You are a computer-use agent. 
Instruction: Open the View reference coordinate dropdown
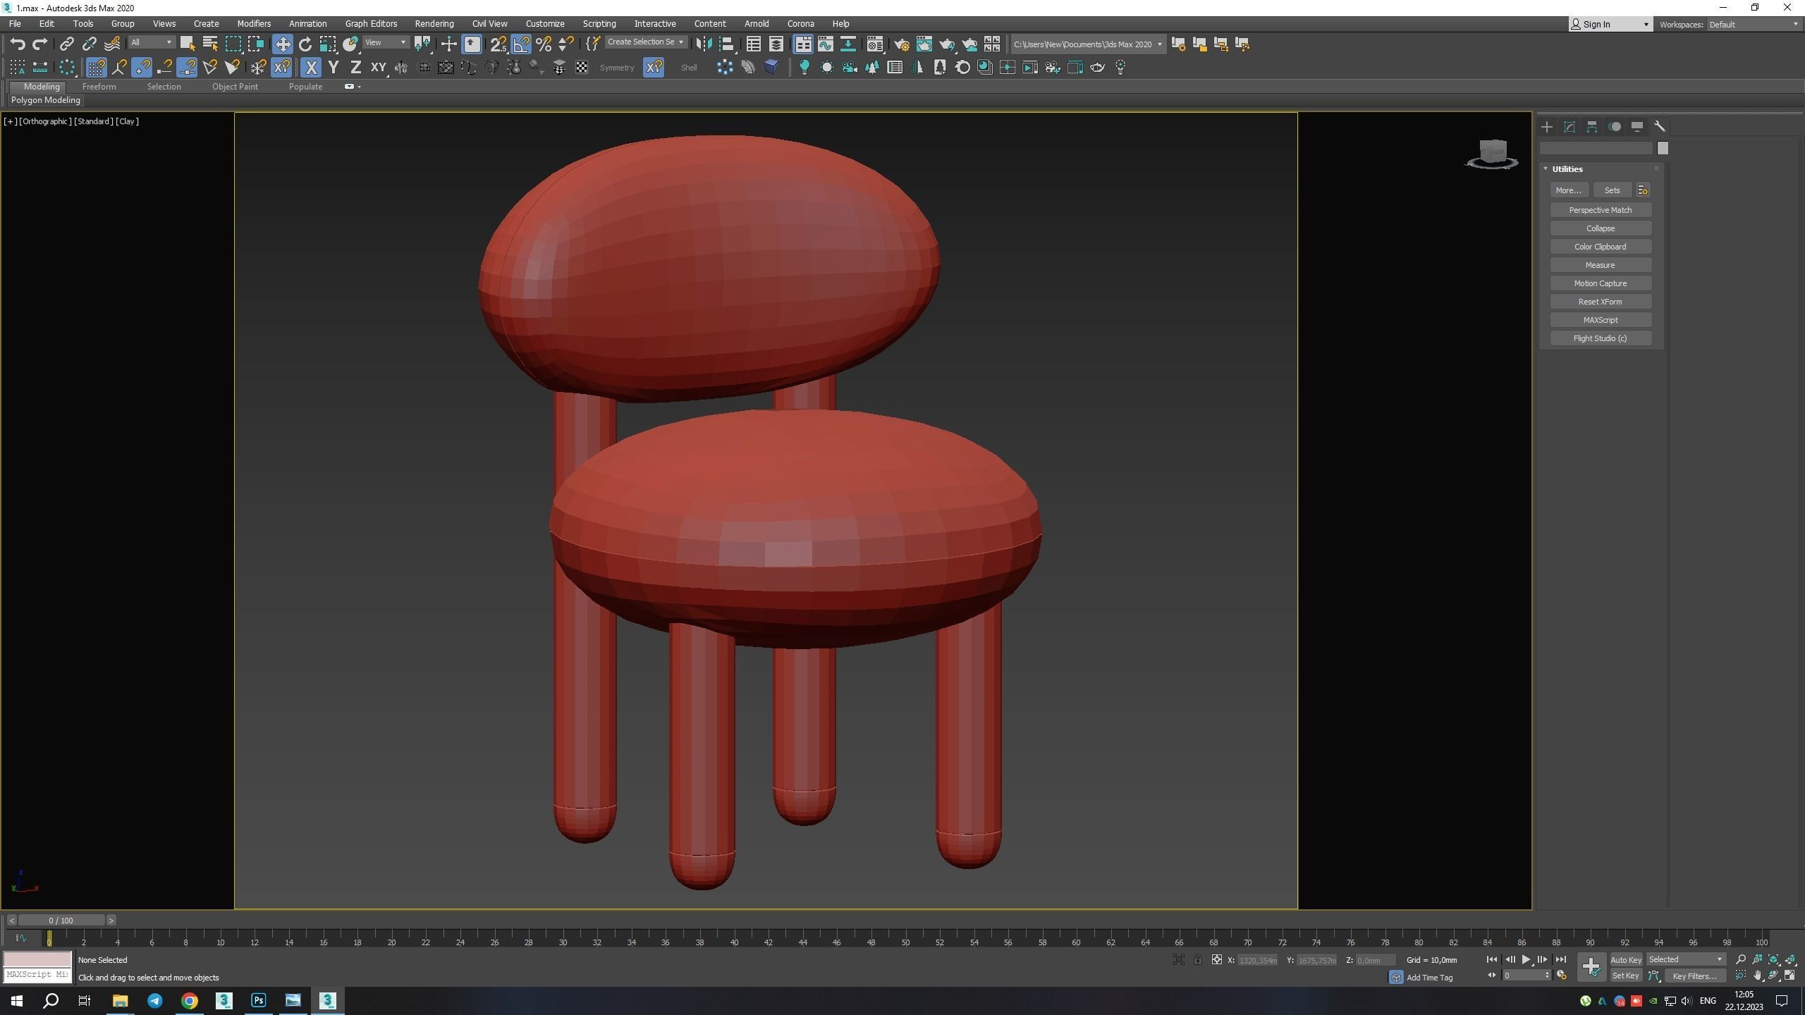385,43
